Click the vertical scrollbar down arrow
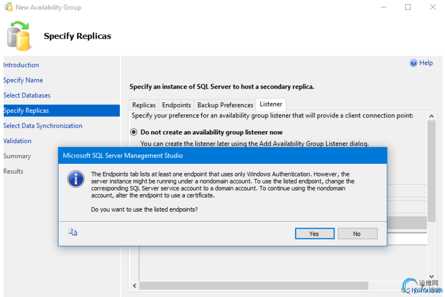445x297 pixels. (431, 276)
